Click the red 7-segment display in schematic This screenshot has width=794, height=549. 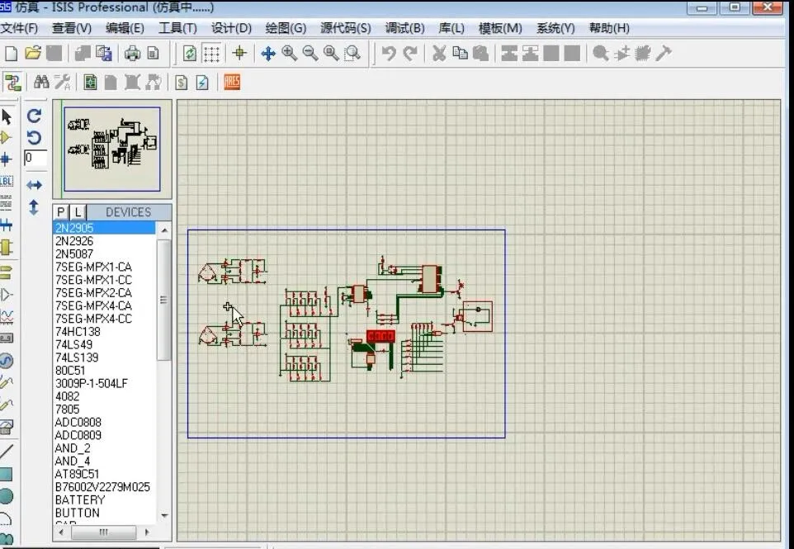380,336
